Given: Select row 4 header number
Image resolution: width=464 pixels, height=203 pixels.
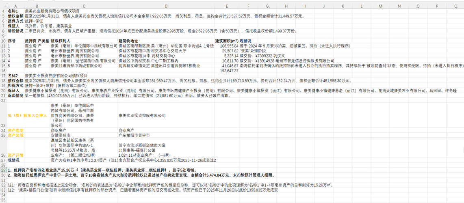Looking at the screenshot, I should [x=4, y=11].
